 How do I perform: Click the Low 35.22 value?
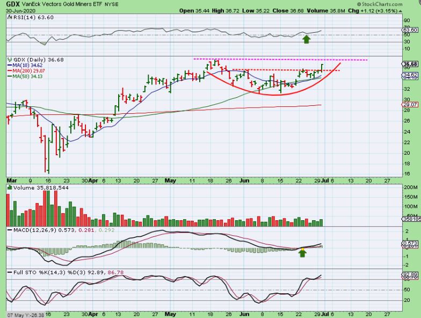click(x=256, y=11)
